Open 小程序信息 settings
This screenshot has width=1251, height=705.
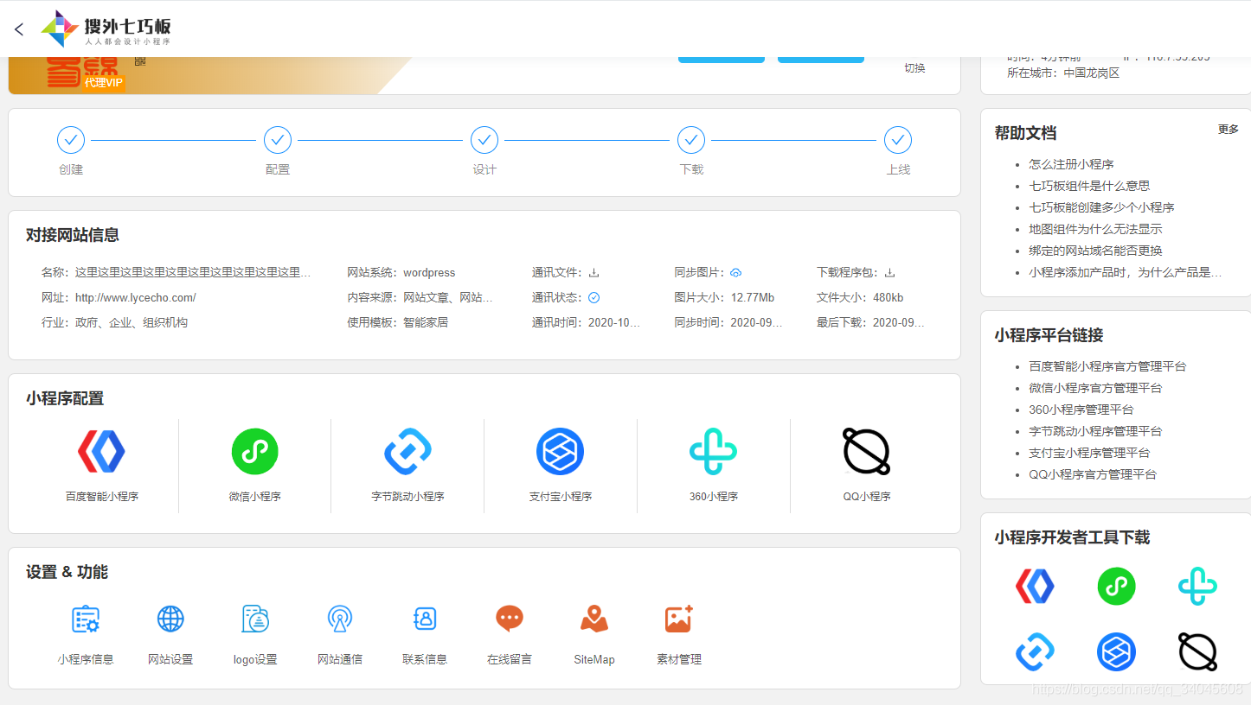[x=86, y=635]
